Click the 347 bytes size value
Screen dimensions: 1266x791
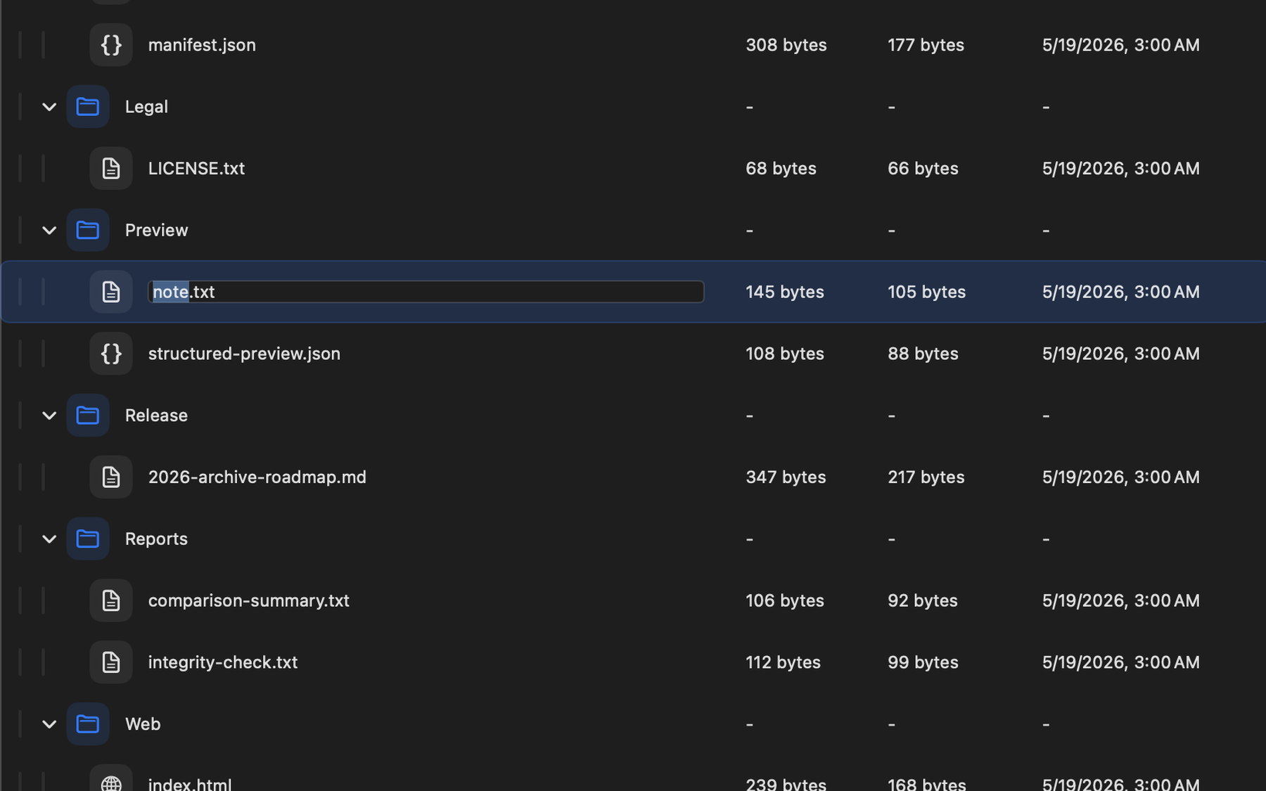pyautogui.click(x=786, y=477)
